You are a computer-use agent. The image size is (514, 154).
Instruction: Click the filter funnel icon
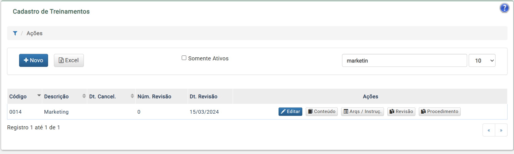[15, 33]
